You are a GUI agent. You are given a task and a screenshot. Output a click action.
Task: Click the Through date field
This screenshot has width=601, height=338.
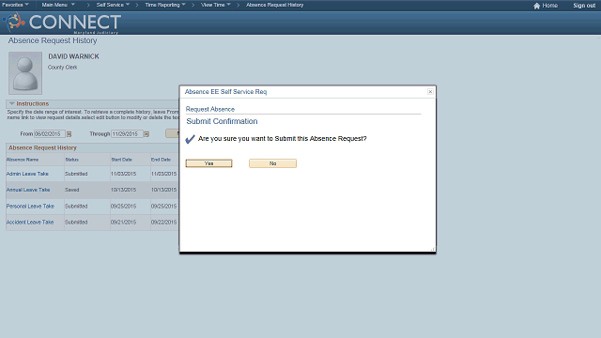[x=127, y=133]
